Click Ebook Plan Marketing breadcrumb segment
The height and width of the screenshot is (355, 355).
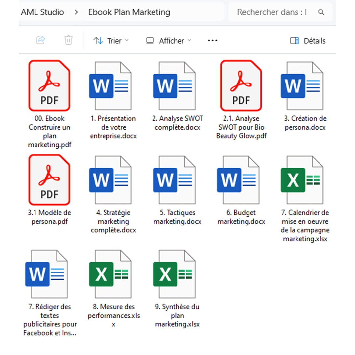pos(129,12)
